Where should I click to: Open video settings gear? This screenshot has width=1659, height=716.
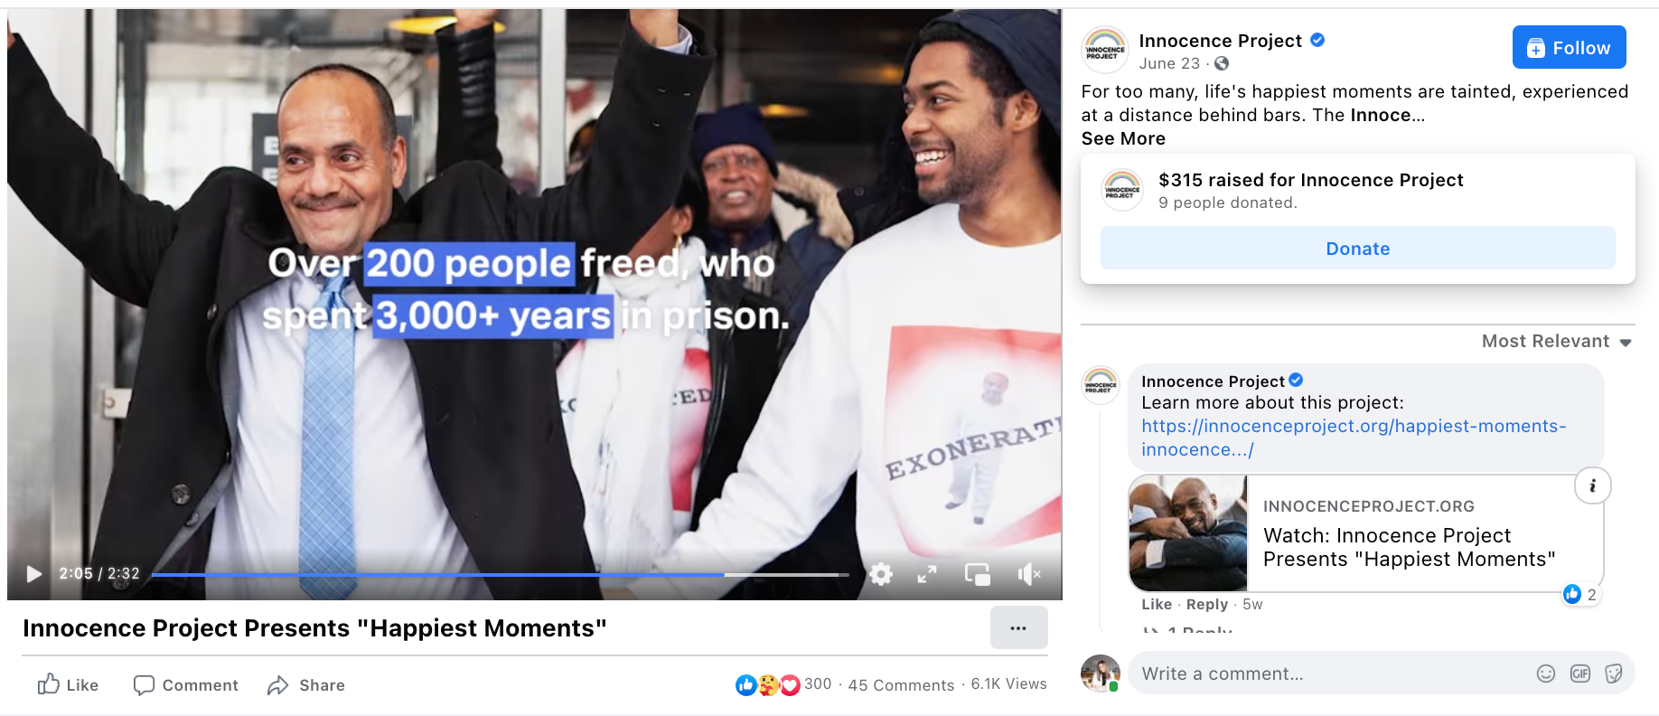pyautogui.click(x=881, y=574)
